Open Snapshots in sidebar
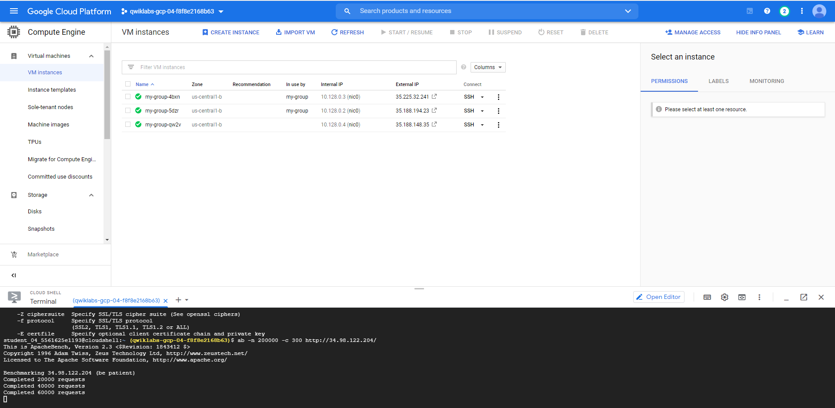The height and width of the screenshot is (408, 835). tap(41, 229)
